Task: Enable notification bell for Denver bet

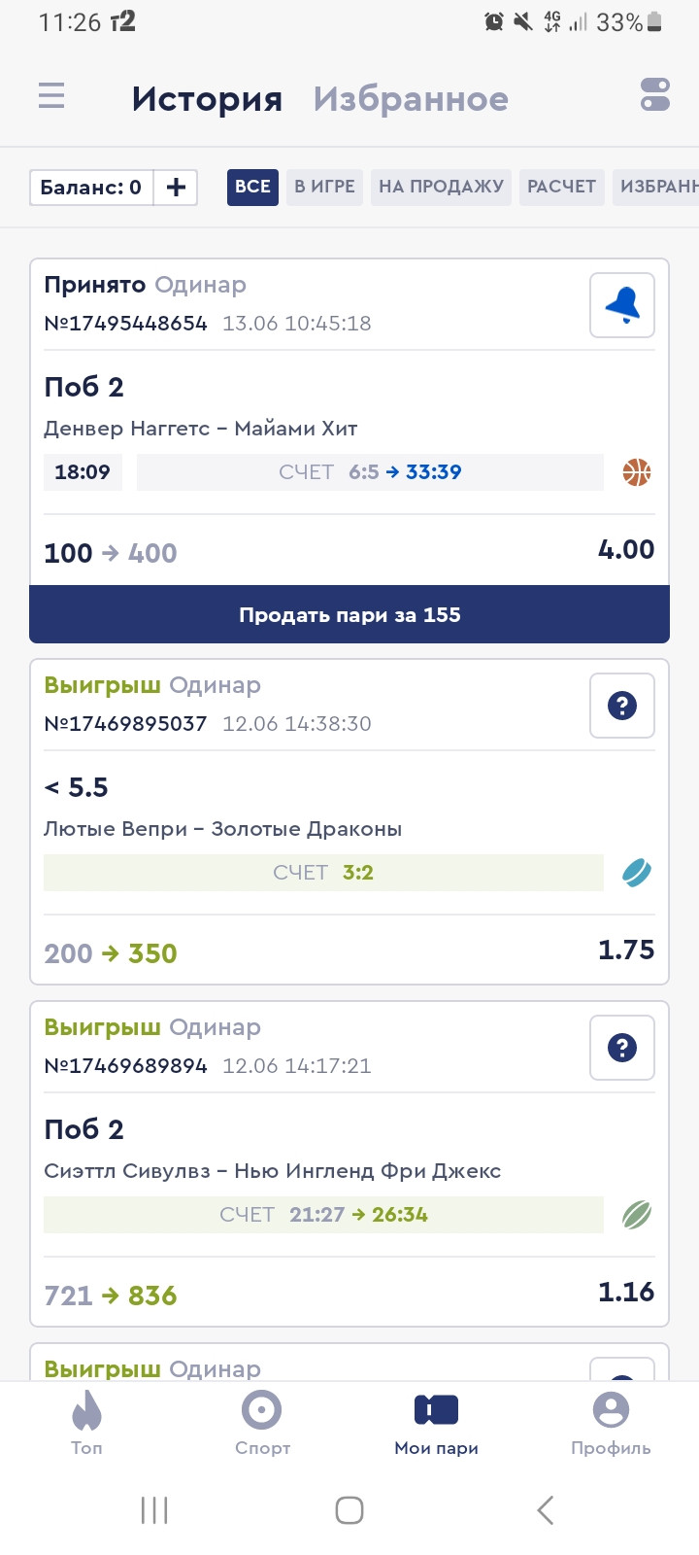Action: pos(622,305)
